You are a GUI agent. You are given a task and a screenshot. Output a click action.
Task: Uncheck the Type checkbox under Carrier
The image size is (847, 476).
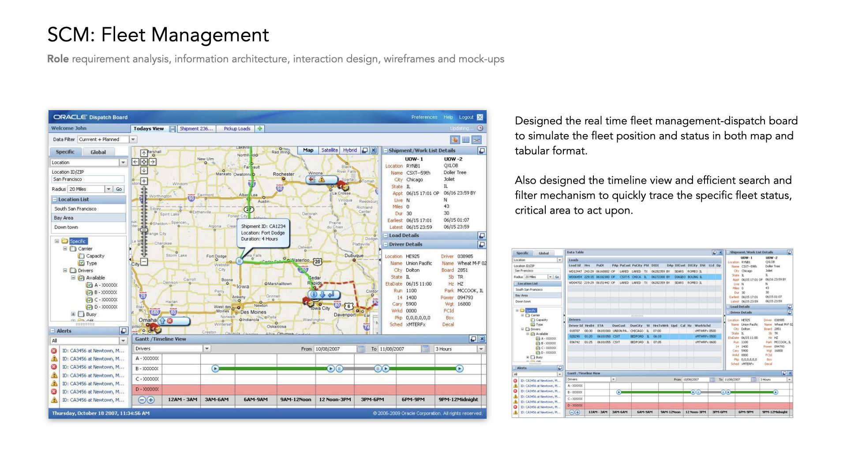coord(81,263)
